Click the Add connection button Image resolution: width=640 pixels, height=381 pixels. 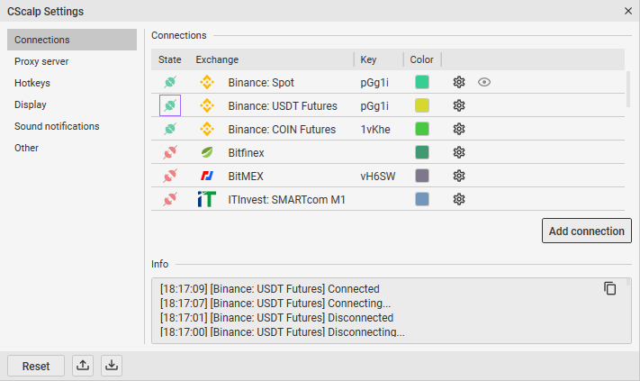587,231
